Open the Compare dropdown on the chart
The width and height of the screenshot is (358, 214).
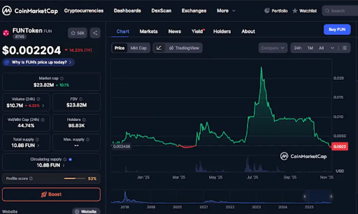272,48
